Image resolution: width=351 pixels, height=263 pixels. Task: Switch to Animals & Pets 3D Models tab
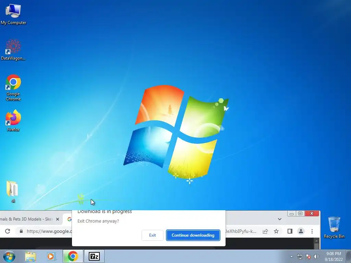26,219
